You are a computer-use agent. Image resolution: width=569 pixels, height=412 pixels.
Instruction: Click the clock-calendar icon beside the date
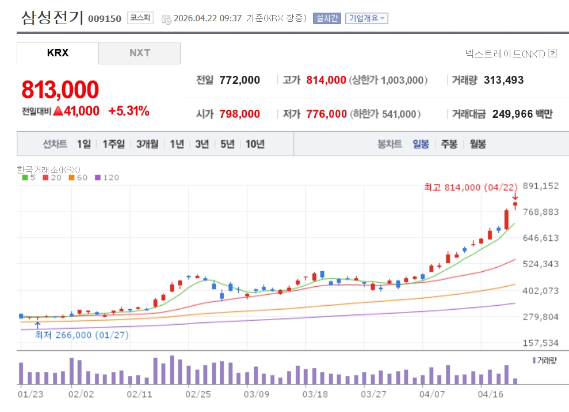coord(166,19)
